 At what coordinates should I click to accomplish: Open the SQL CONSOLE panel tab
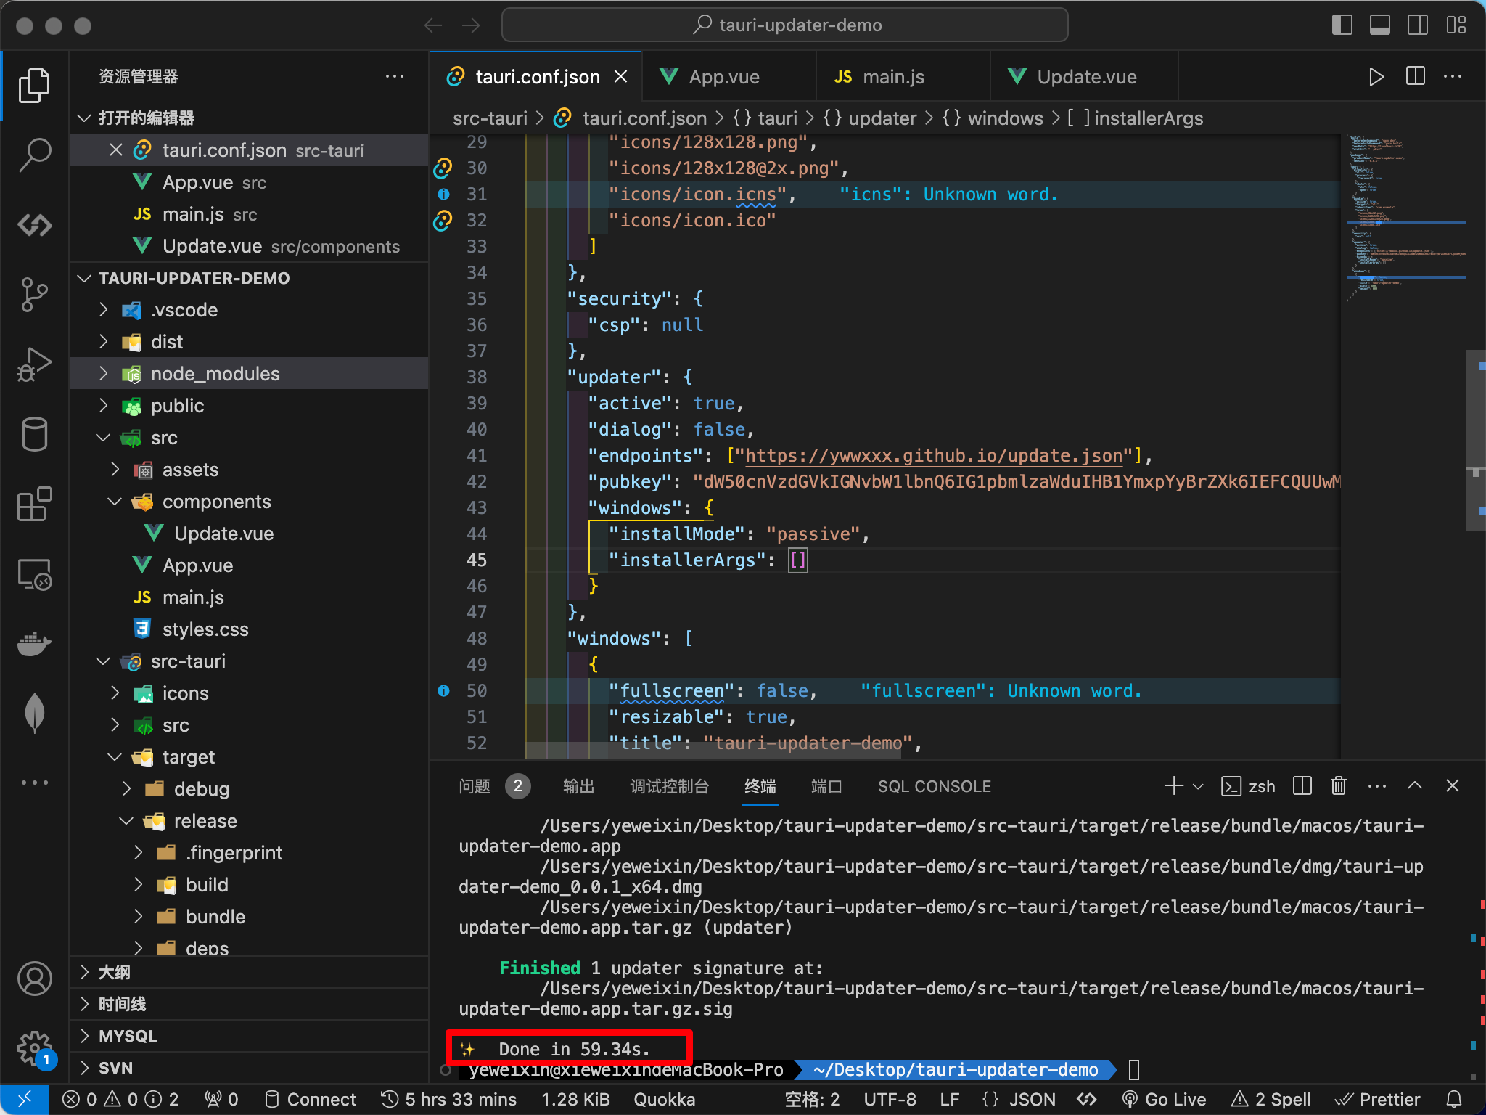pos(935,786)
